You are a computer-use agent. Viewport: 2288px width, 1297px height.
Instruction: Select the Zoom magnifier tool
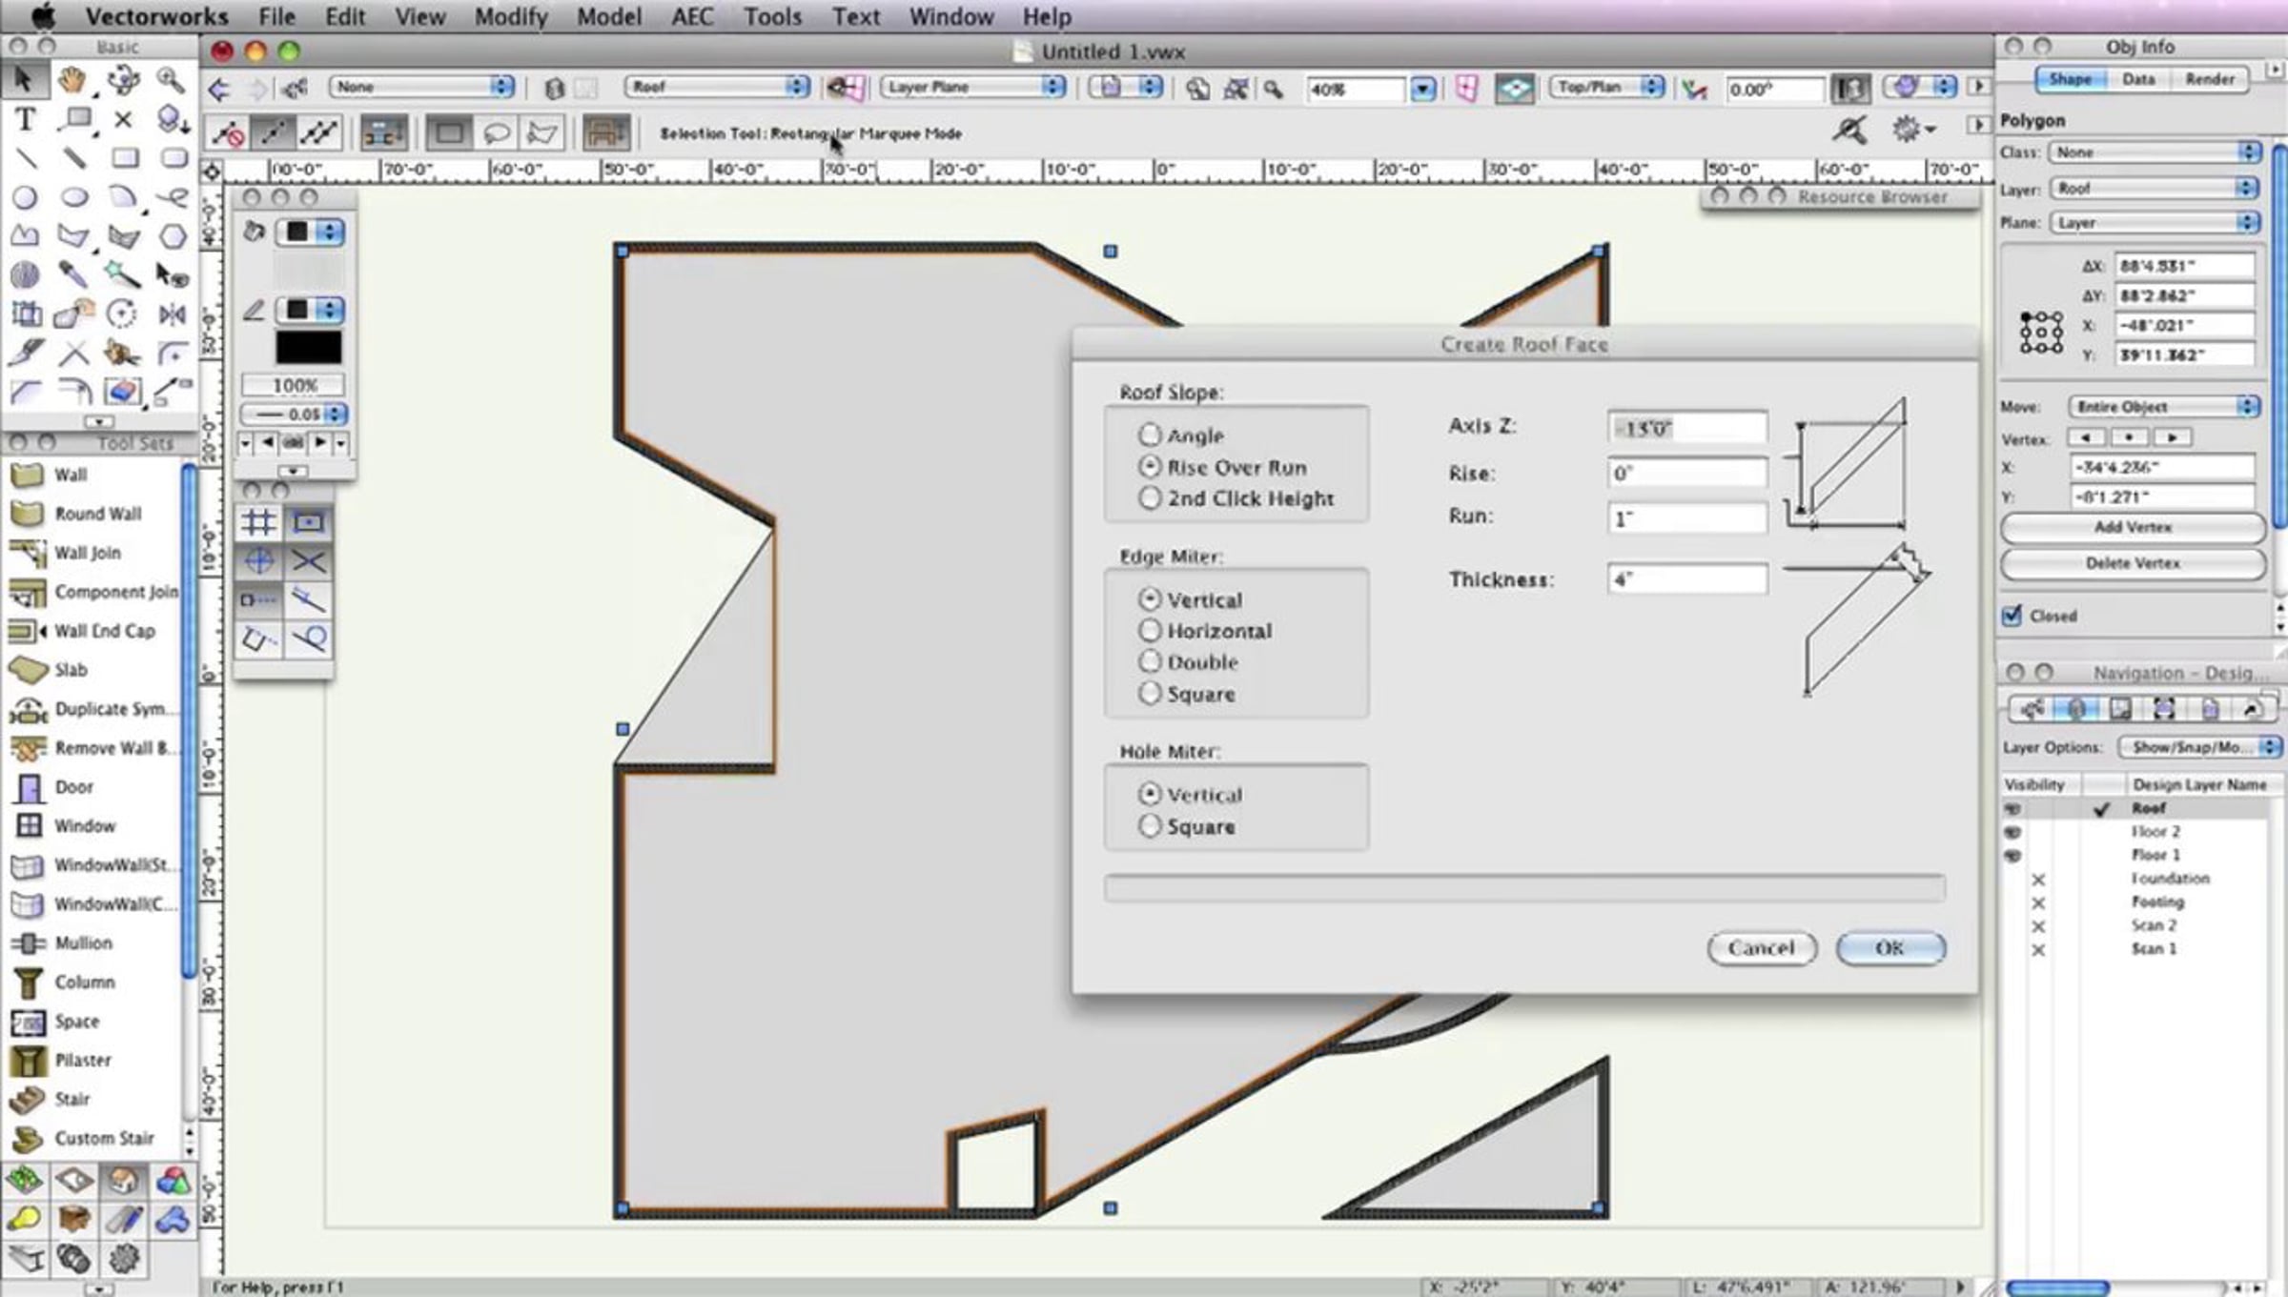click(x=171, y=81)
